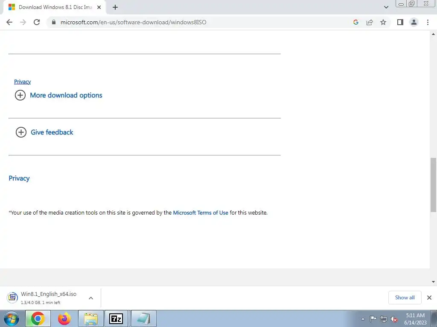The image size is (437, 327).
Task: Select the Download Windows 8.1 Disc Image tab
Action: tap(54, 7)
